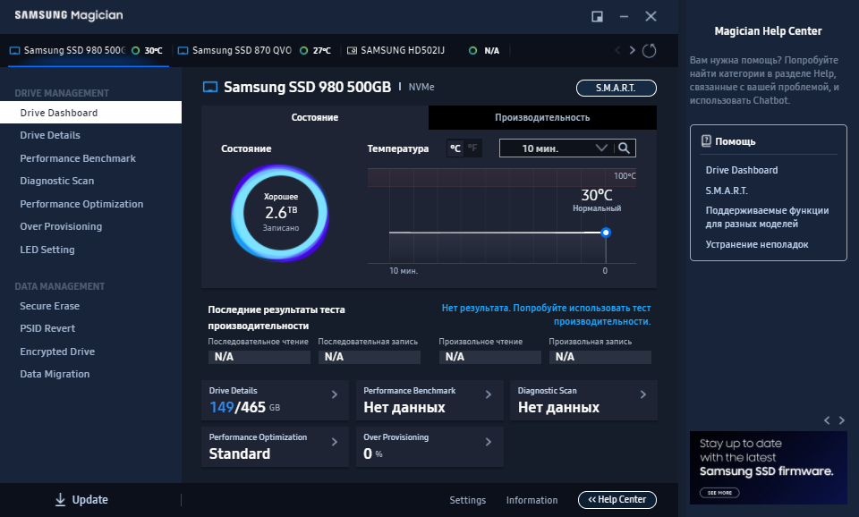Click N/A under Последовательное чтение
The width and height of the screenshot is (859, 517).
[259, 357]
